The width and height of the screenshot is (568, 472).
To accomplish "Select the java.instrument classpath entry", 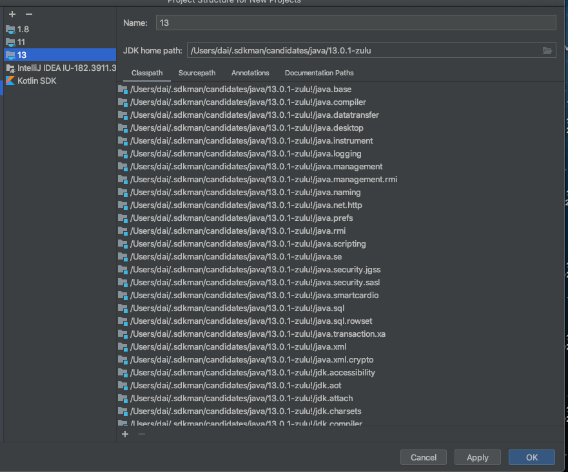I will click(x=340, y=140).
